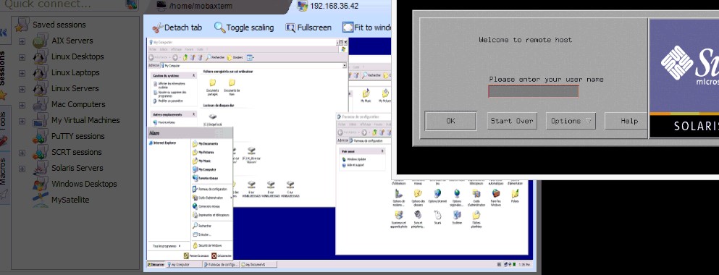Image resolution: width=719 pixels, height=275 pixels.
Task: Expand the Mac Computers tree node
Action: [x=22, y=105]
